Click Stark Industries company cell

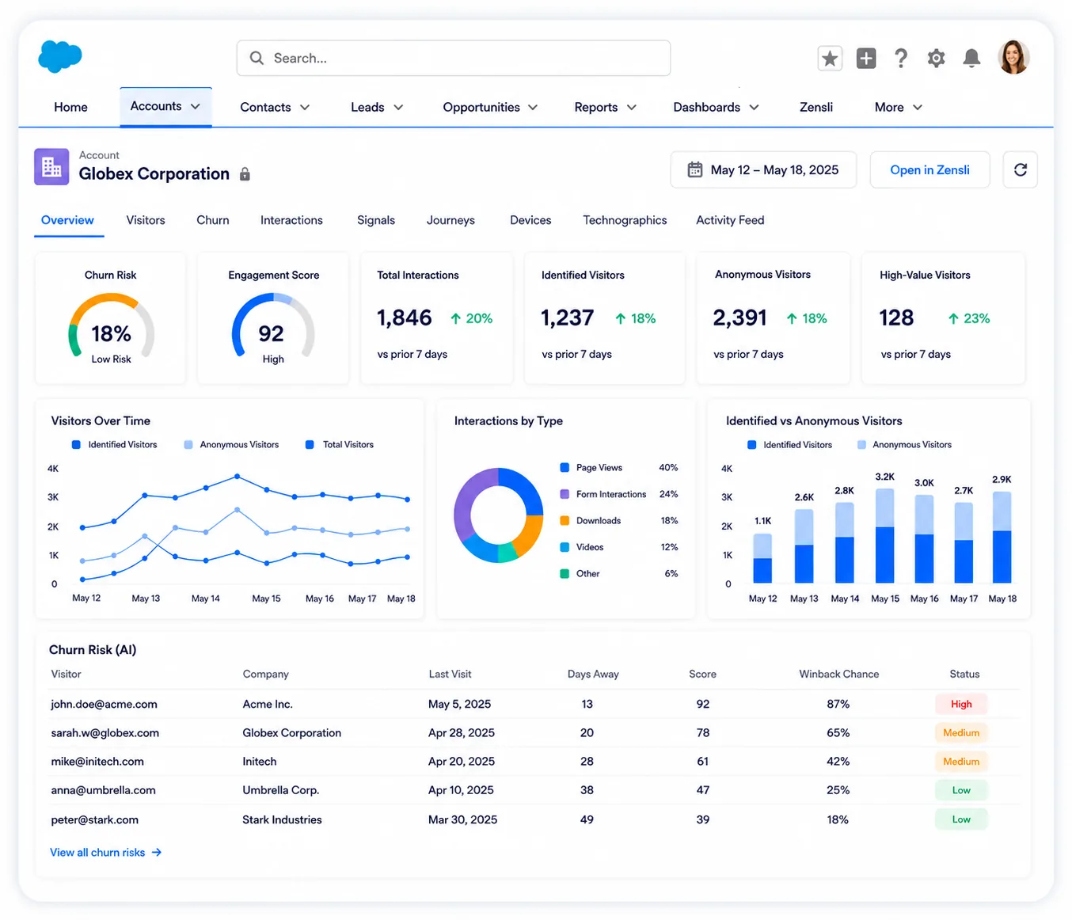282,819
